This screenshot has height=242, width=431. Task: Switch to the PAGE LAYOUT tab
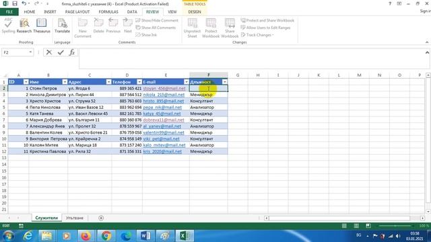click(x=77, y=12)
